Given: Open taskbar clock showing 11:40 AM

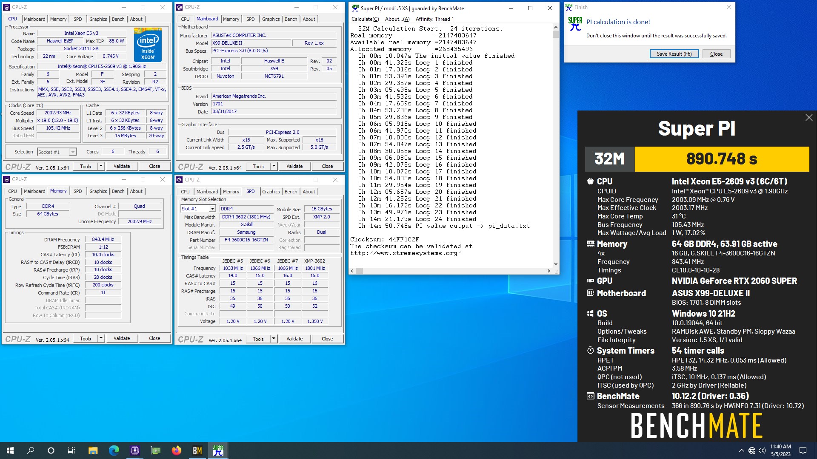Looking at the screenshot, I should 780,450.
